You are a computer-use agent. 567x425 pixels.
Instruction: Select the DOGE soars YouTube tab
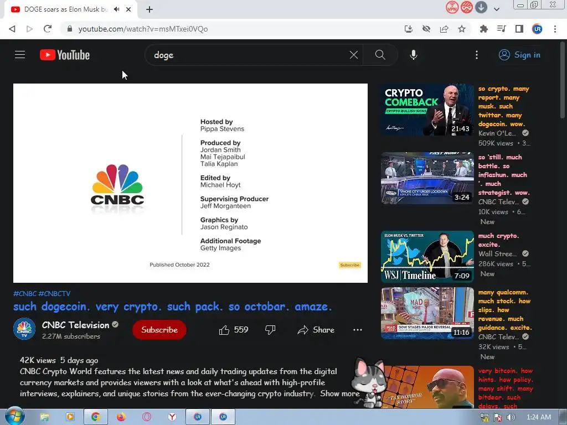(66, 9)
